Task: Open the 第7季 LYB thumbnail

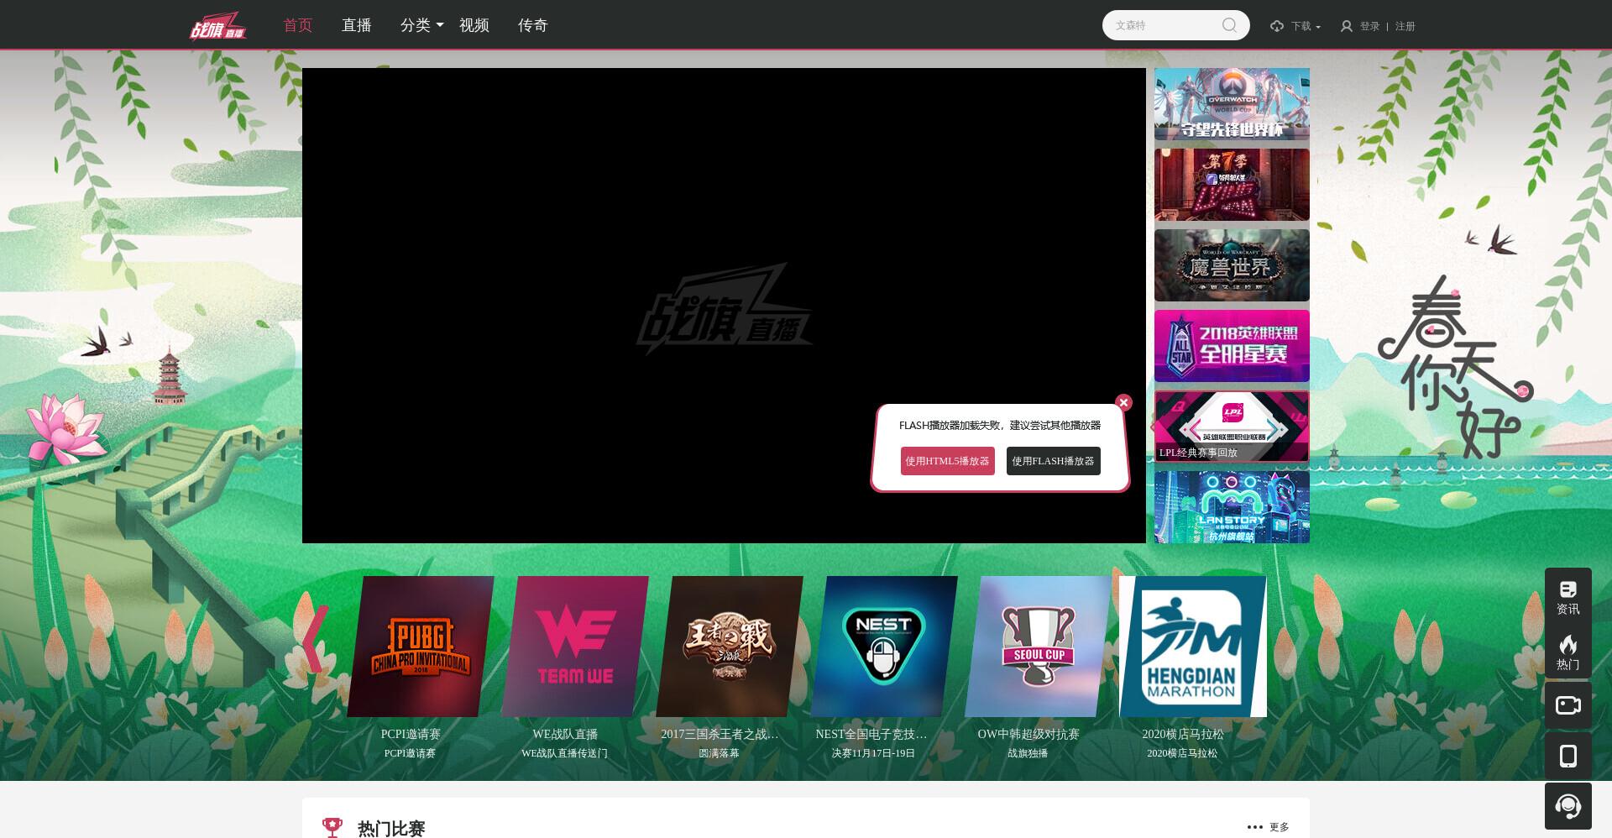Action: 1232,185
